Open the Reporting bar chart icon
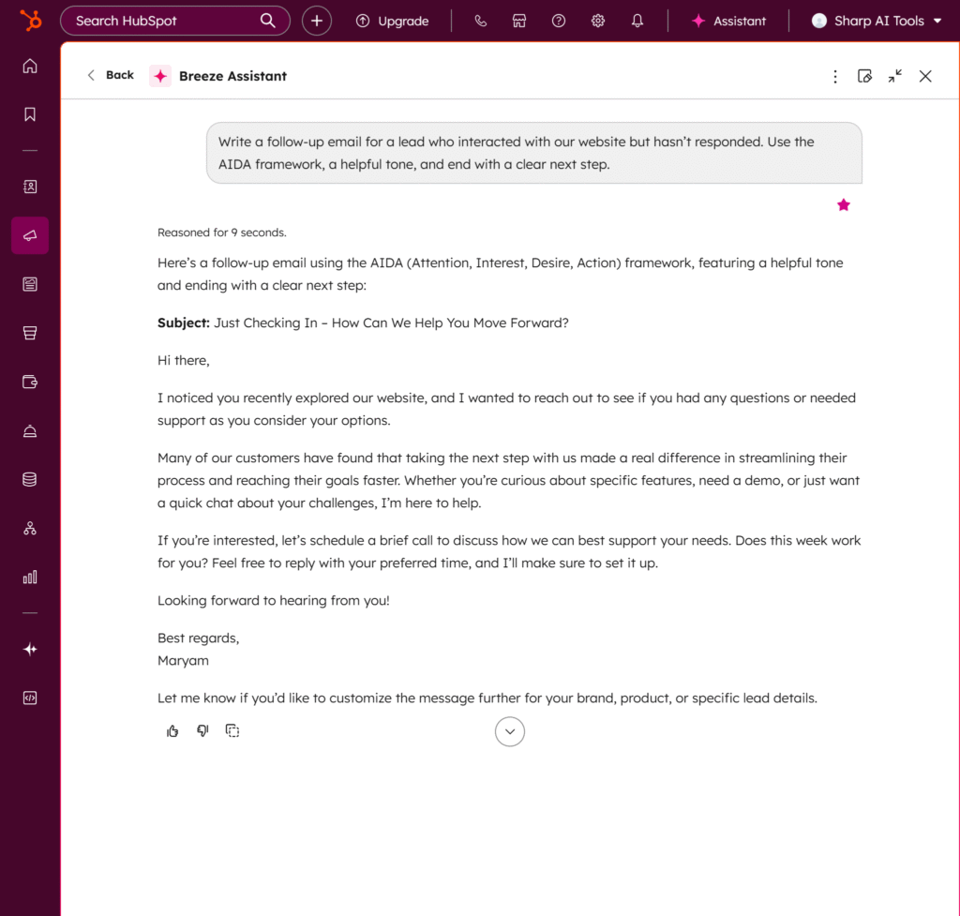The height and width of the screenshot is (916, 960). coord(30,577)
